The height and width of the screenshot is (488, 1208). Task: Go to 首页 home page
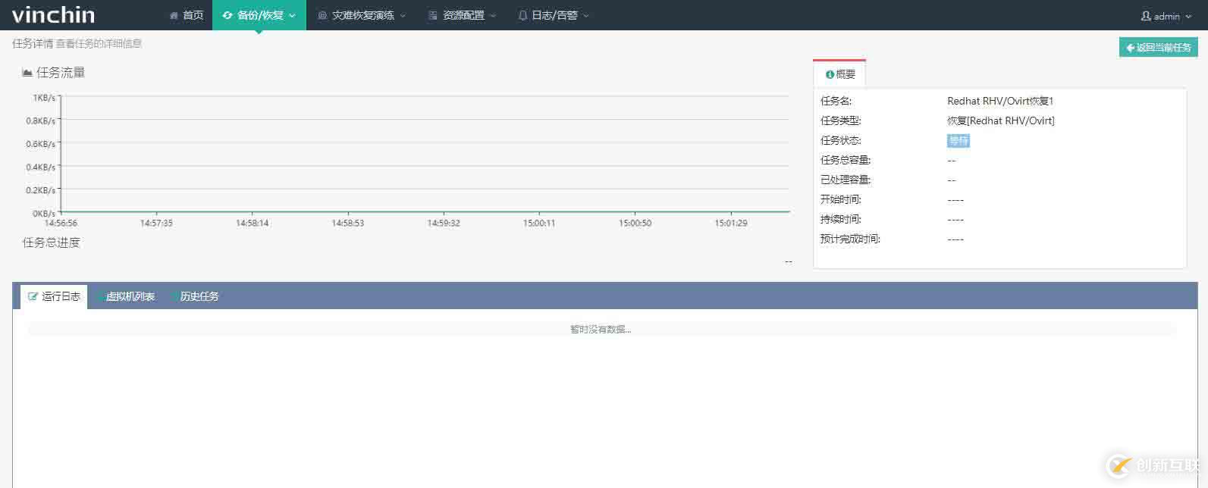pos(187,15)
